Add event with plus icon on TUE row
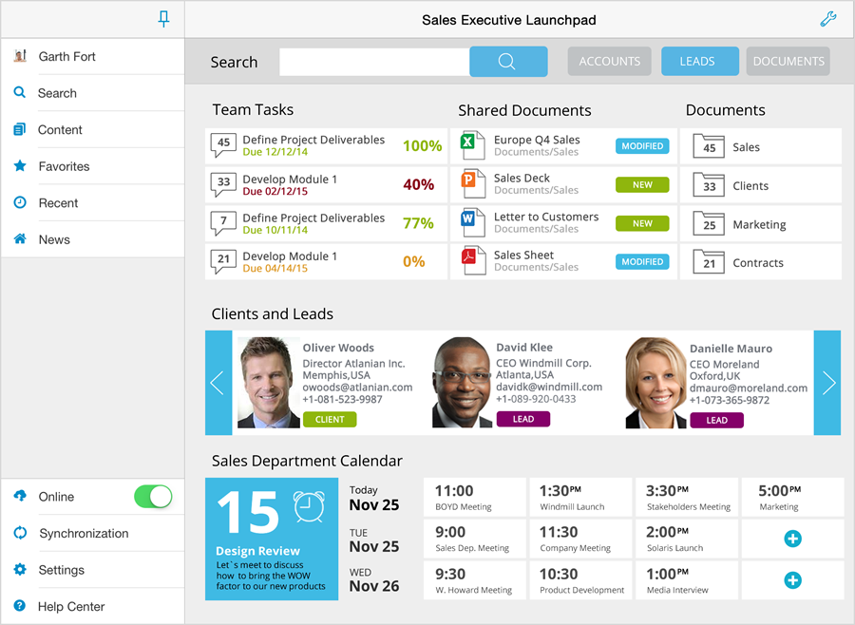 pyautogui.click(x=792, y=539)
